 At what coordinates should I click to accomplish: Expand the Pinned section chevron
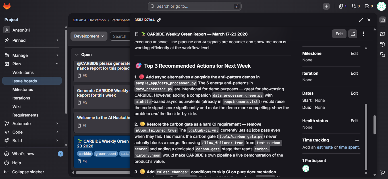pos(57,40)
